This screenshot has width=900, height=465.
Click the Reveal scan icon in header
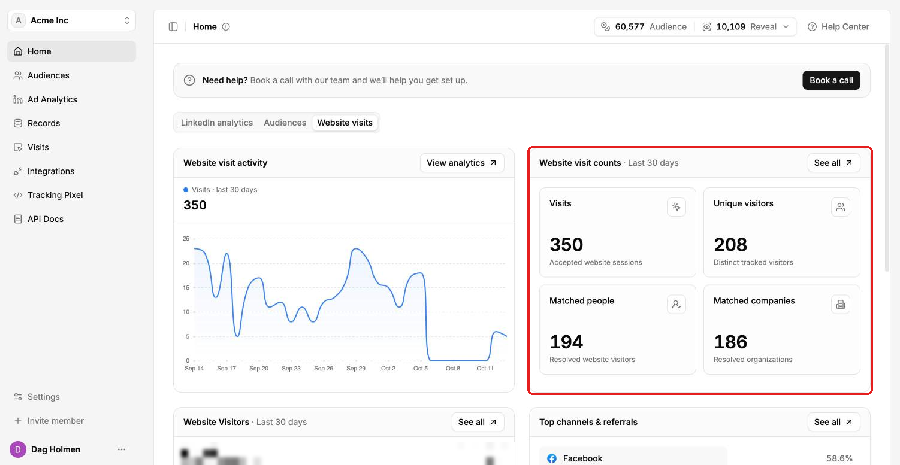pyautogui.click(x=706, y=27)
